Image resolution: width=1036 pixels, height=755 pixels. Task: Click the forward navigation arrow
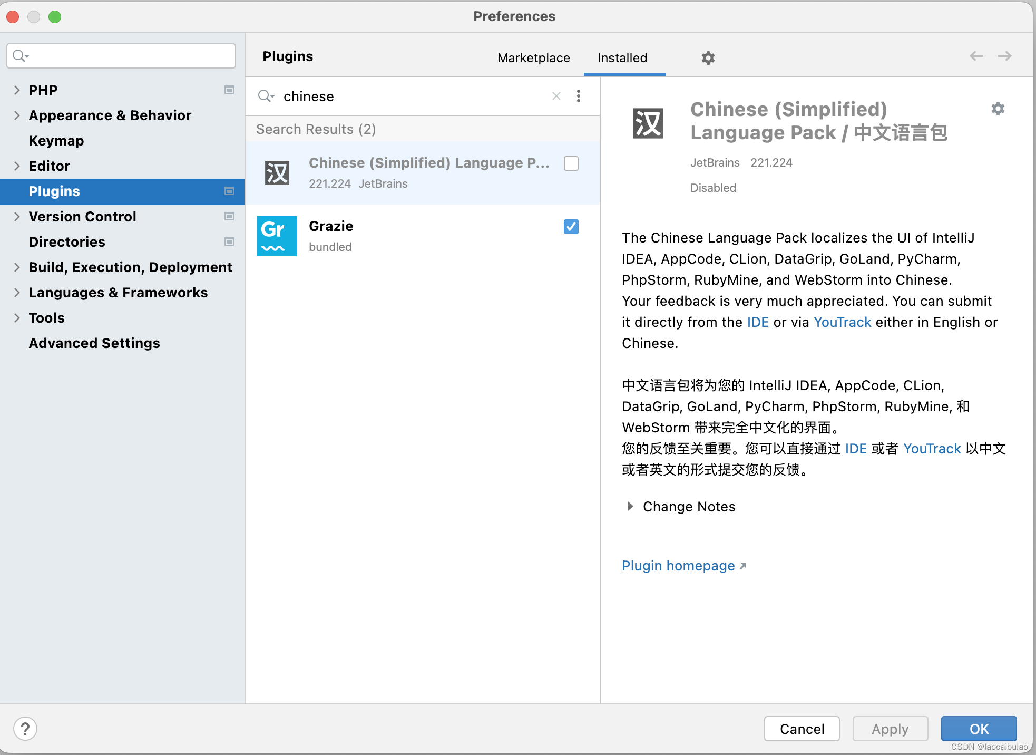point(1004,56)
